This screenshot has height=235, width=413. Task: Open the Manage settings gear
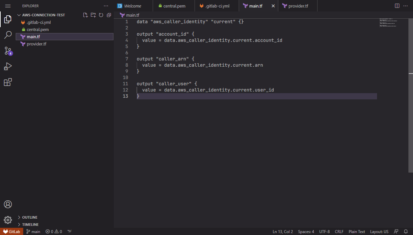[x=8, y=220]
